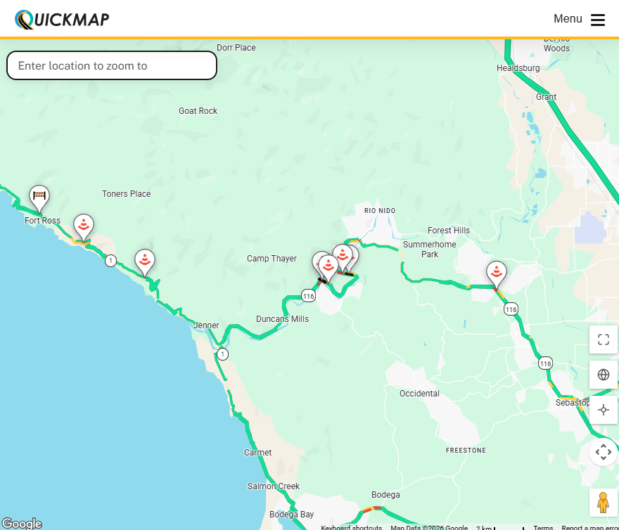This screenshot has height=530, width=619.
Task: Click the Goat Rock label
Action: click(x=198, y=111)
